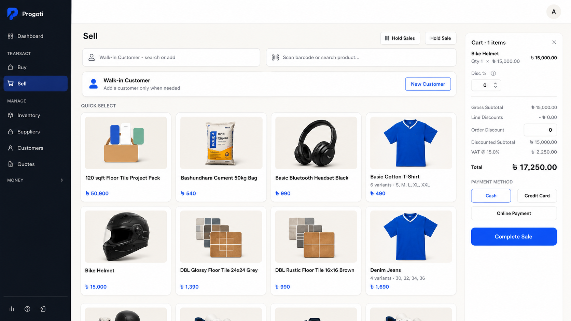Click the Sell page heading
Screen dimensions: 571x321
point(90,36)
